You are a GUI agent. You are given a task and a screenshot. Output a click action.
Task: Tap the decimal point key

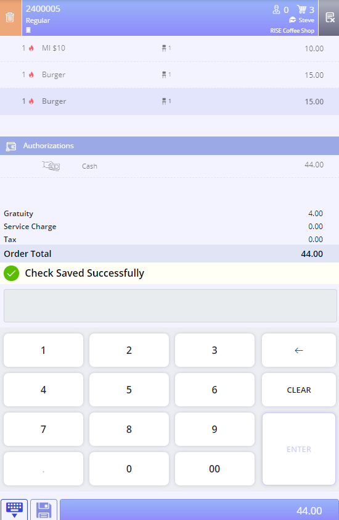click(x=43, y=469)
